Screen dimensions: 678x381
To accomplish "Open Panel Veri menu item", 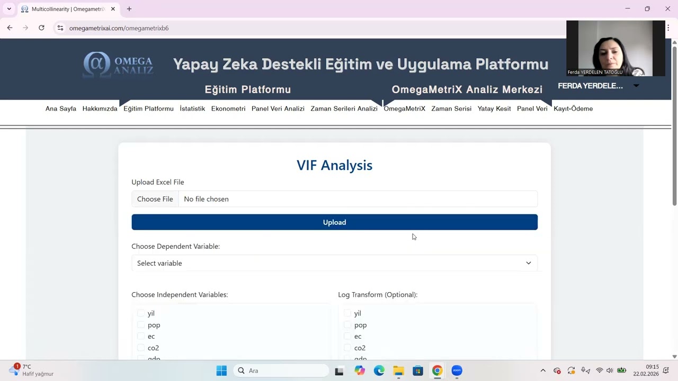I will pyautogui.click(x=532, y=108).
